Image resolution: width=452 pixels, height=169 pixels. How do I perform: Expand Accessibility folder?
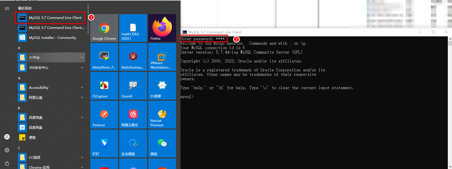click(51, 88)
